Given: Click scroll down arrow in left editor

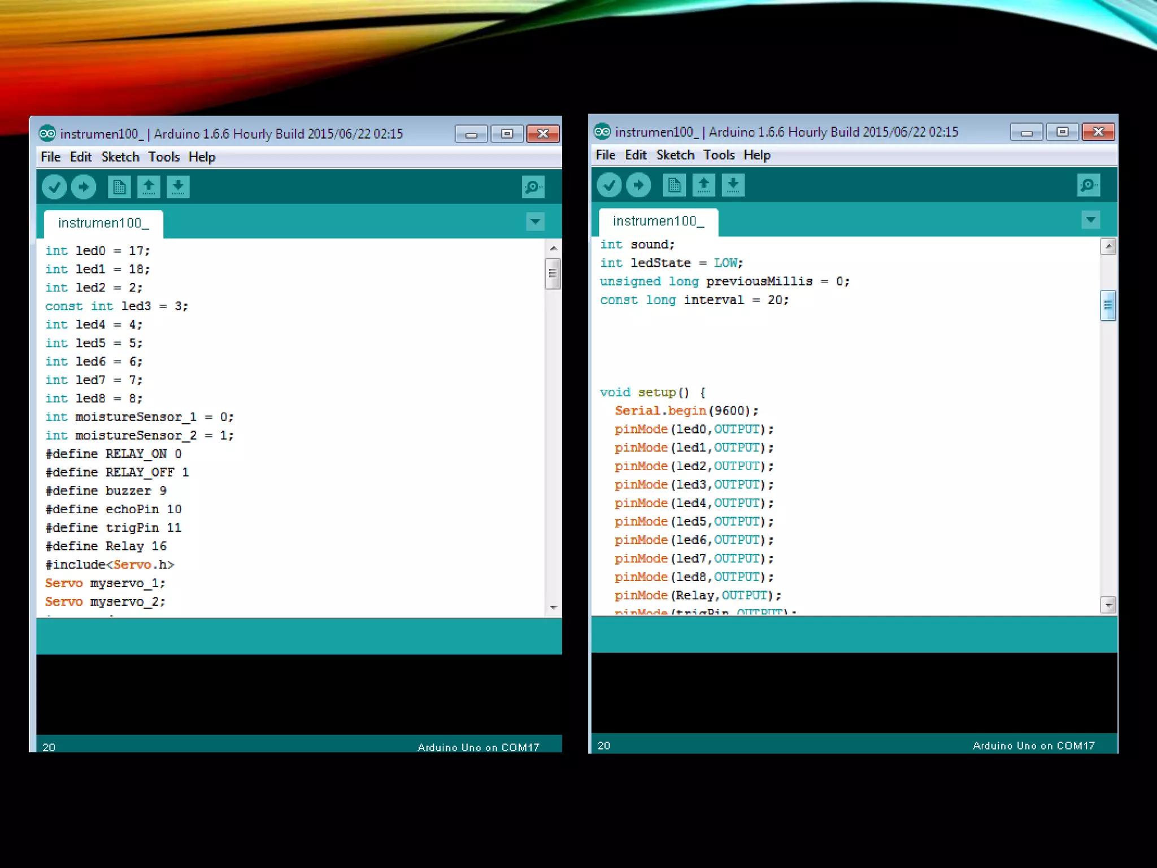Looking at the screenshot, I should coord(553,607).
